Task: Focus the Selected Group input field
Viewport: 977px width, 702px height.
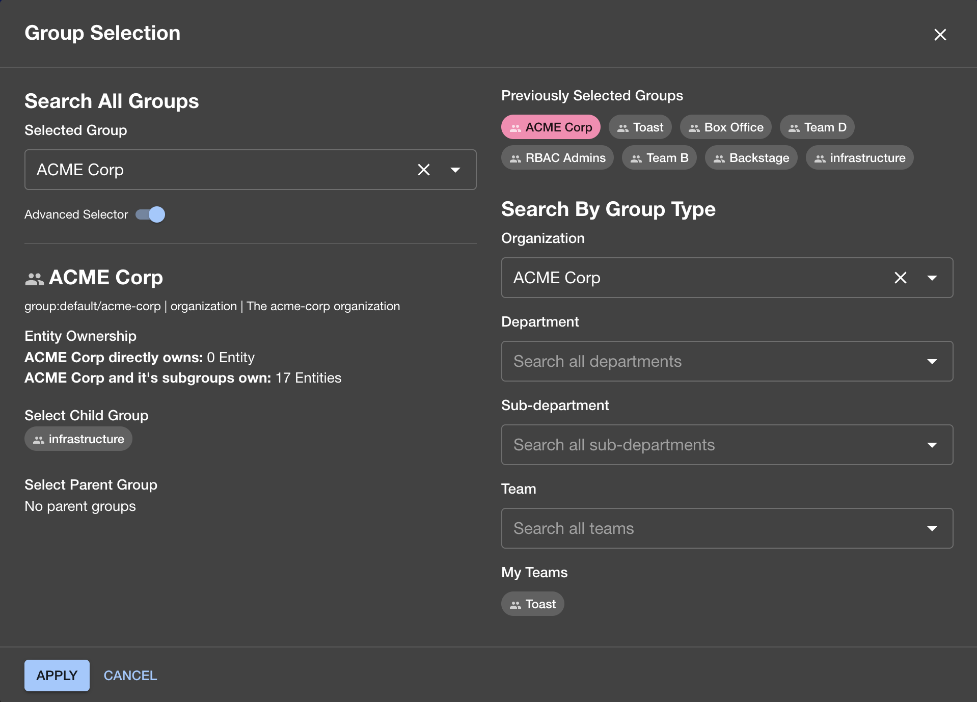Action: 251,170
